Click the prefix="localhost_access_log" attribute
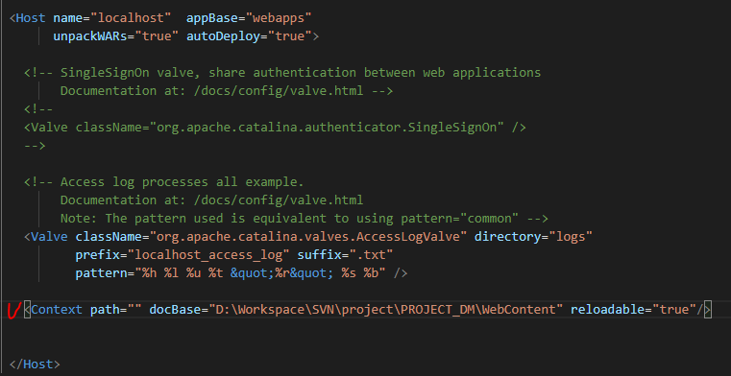Screen dimensions: 731x376 (x=183, y=254)
